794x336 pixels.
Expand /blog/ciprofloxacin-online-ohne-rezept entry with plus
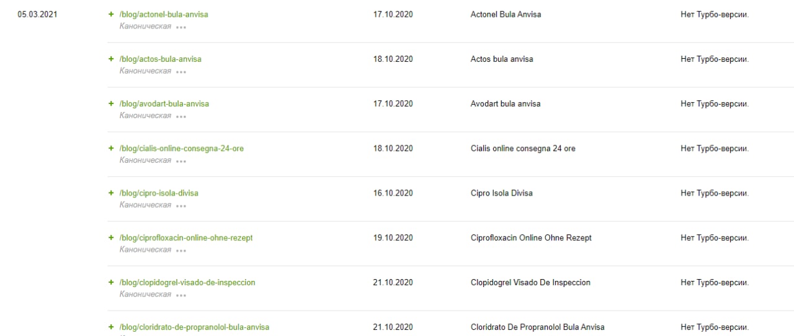(111, 238)
